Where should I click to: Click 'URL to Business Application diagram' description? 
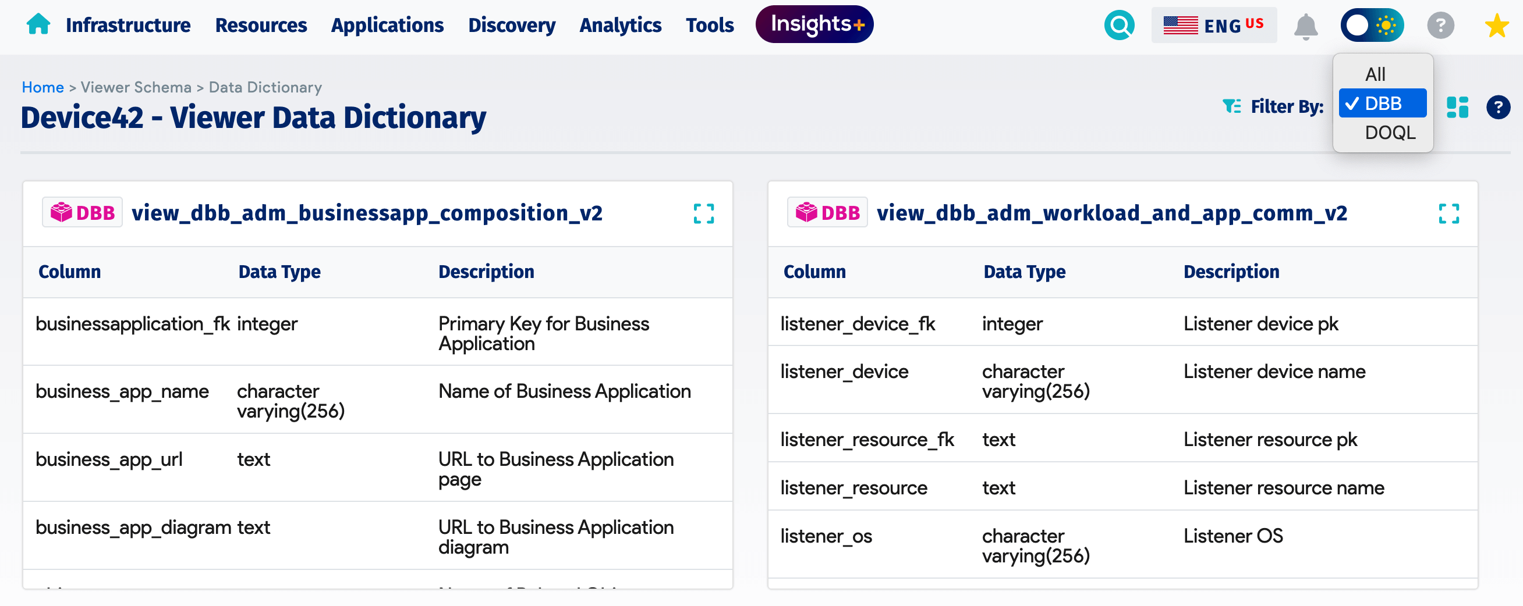click(x=557, y=537)
